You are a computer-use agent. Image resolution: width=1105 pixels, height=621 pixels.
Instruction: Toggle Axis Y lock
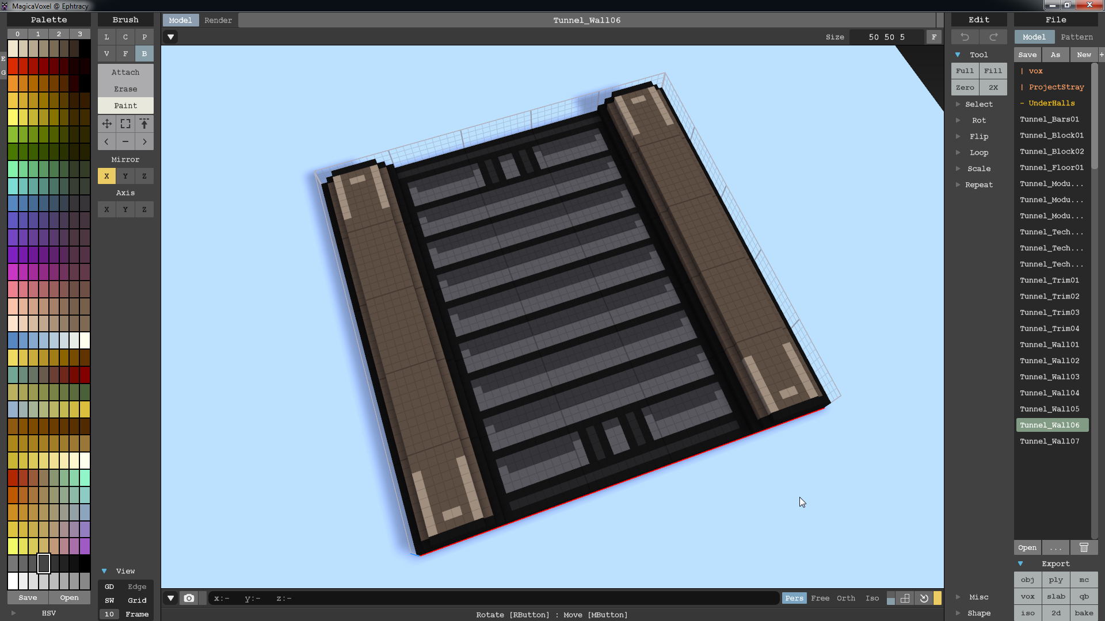125,209
